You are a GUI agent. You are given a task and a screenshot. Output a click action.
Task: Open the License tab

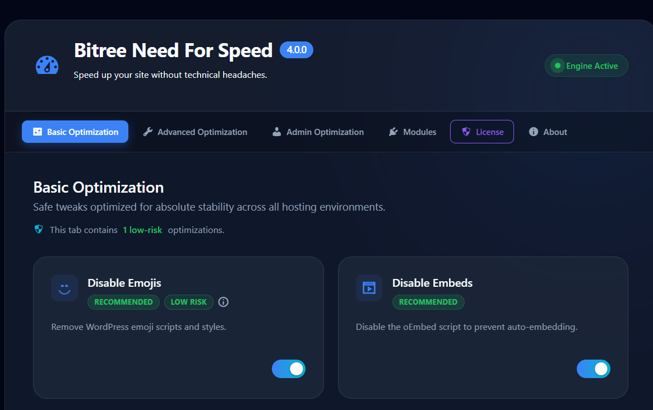point(482,132)
